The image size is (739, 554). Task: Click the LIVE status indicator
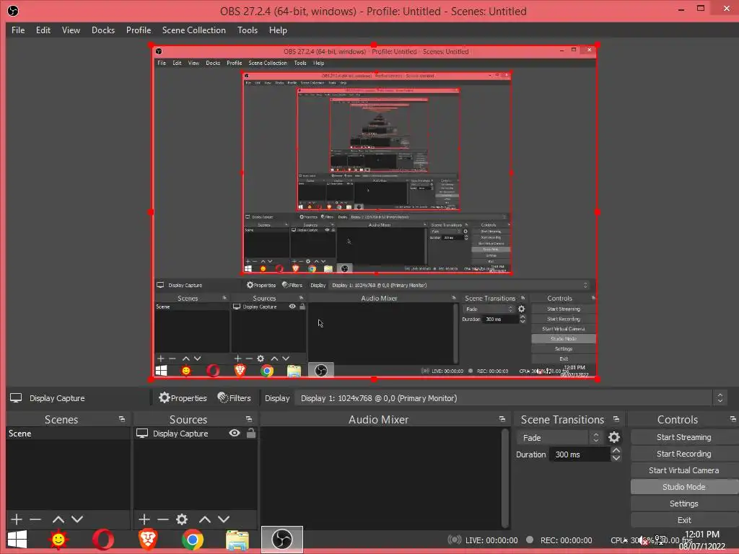tap(482, 540)
